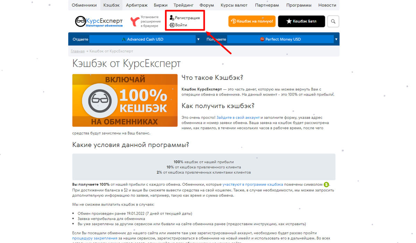The height and width of the screenshot is (243, 416).
Task: Expand the Отдаете currency dropdown arrow
Action: pyautogui.click(x=198, y=40)
